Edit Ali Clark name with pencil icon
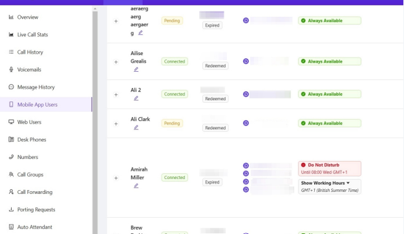This screenshot has height=234, width=404. coord(136,127)
